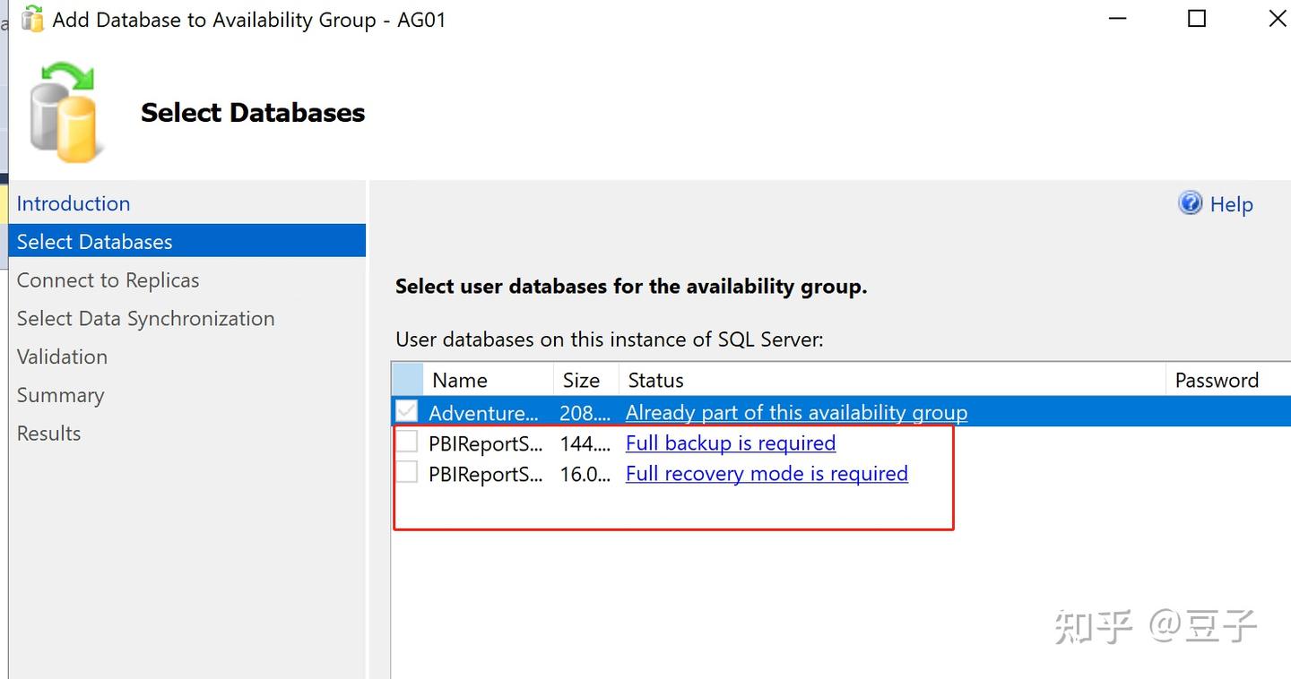The width and height of the screenshot is (1291, 679).
Task: Click the Help question mark icon
Action: 1190,203
